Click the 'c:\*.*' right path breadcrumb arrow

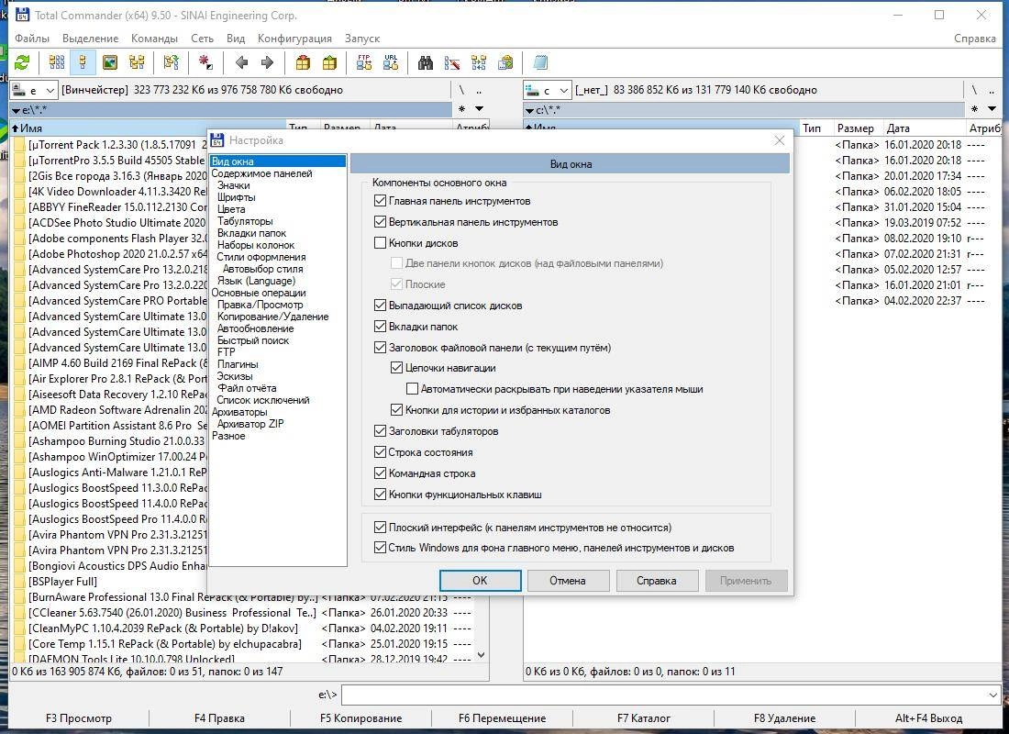[x=529, y=111]
